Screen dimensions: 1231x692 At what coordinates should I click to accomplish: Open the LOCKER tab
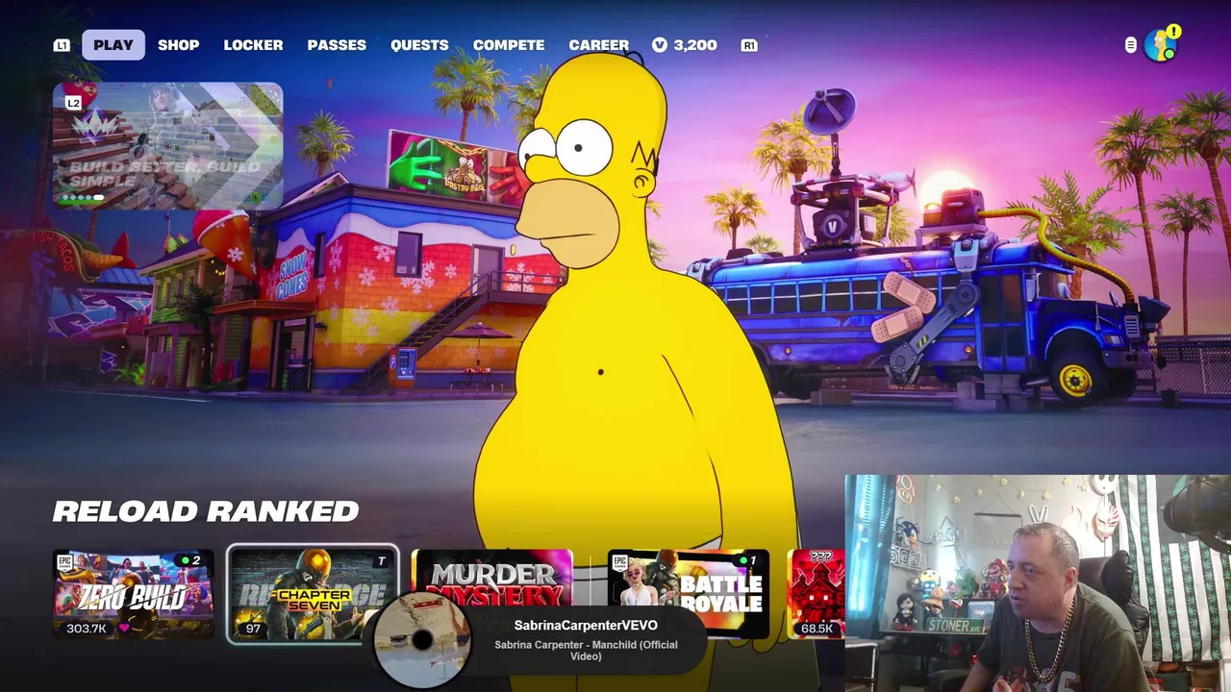point(253,45)
